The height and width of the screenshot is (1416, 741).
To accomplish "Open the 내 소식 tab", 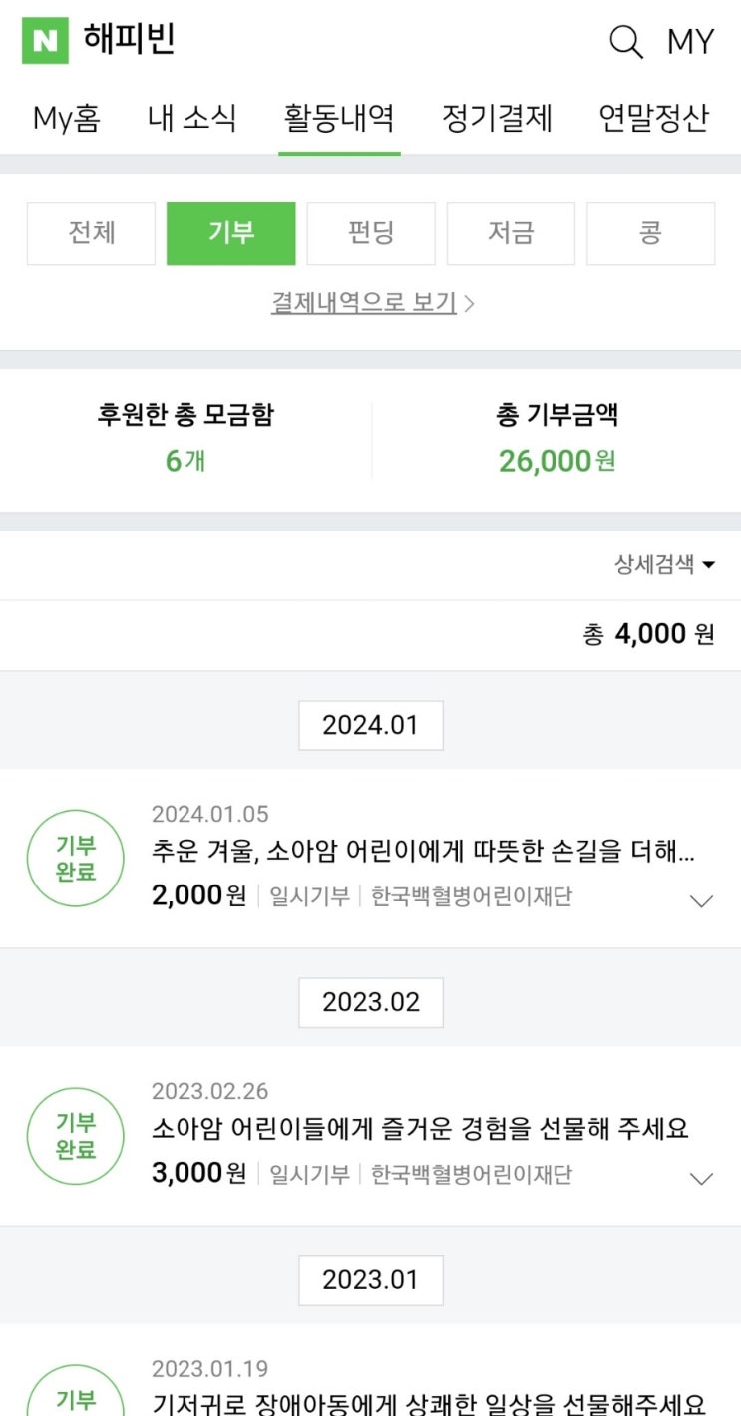I will 192,118.
